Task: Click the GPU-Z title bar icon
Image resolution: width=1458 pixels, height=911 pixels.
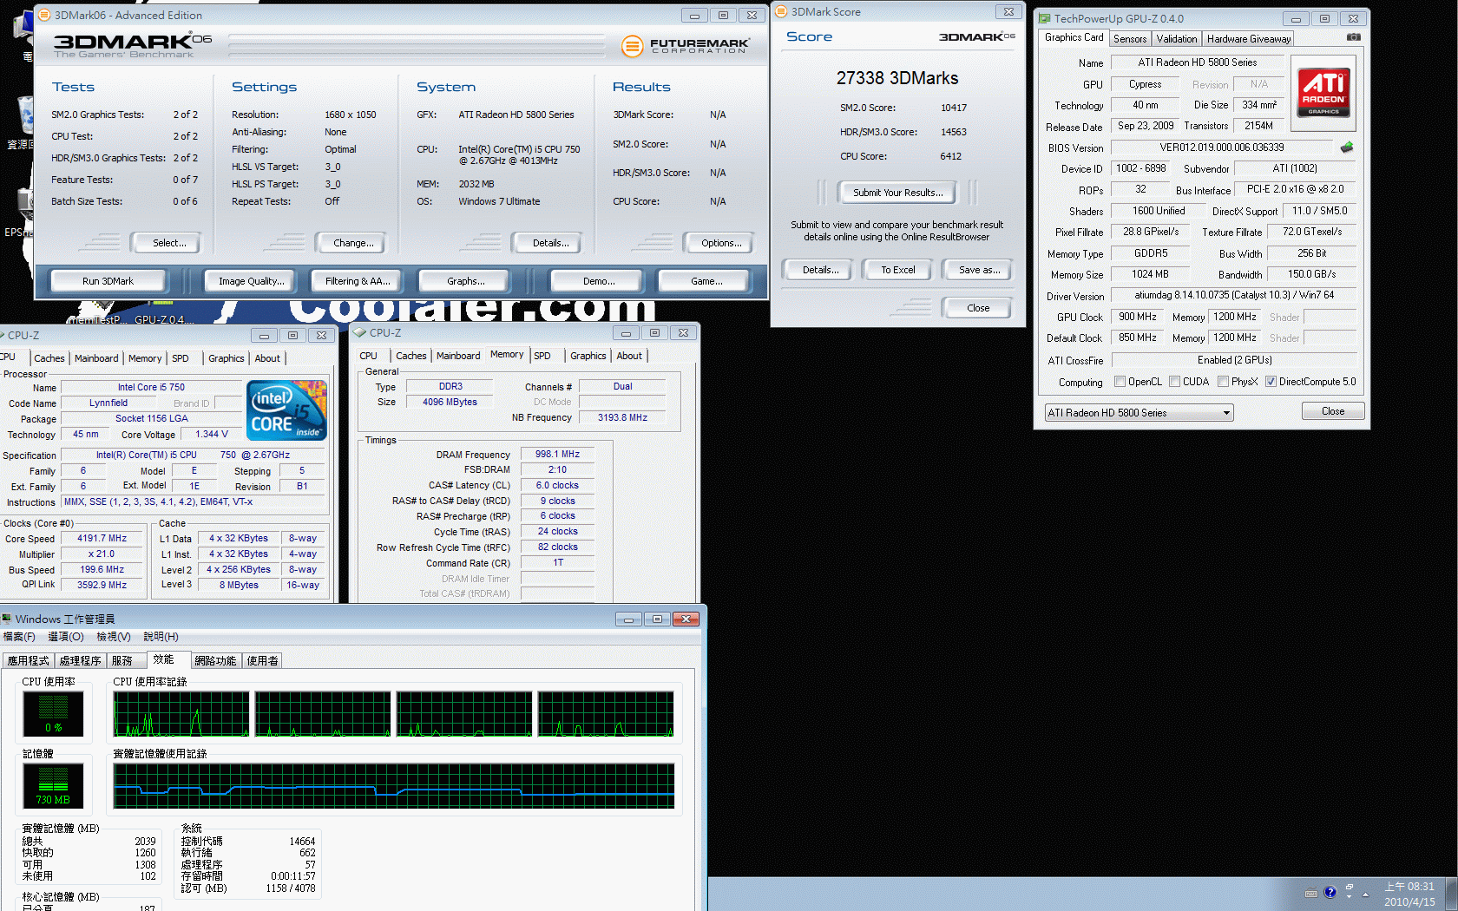Action: pos(1045,18)
